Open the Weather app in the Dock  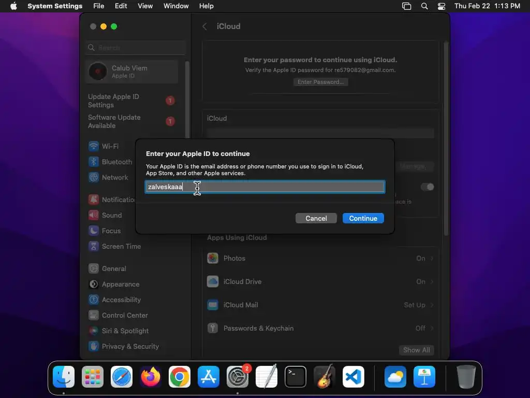coord(395,377)
